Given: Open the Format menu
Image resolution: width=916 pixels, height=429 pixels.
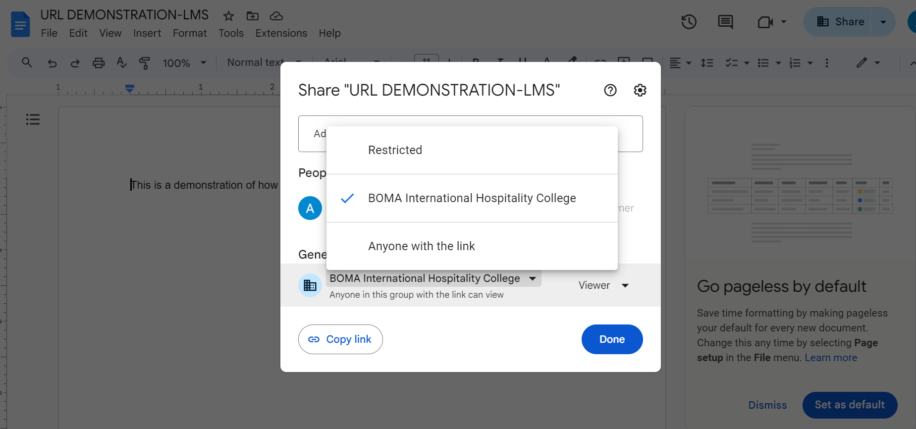Looking at the screenshot, I should coord(190,33).
